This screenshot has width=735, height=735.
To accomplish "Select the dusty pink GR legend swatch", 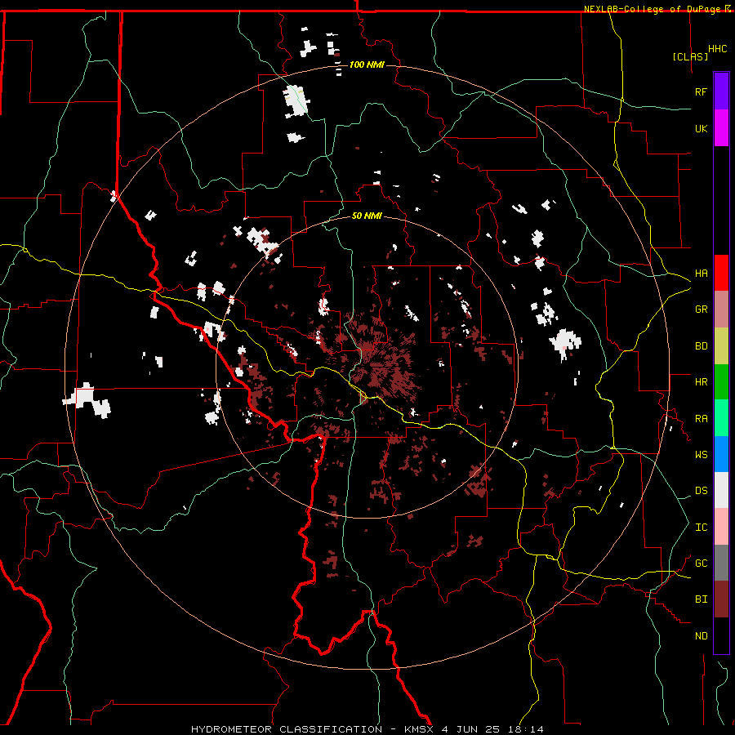I will [721, 310].
